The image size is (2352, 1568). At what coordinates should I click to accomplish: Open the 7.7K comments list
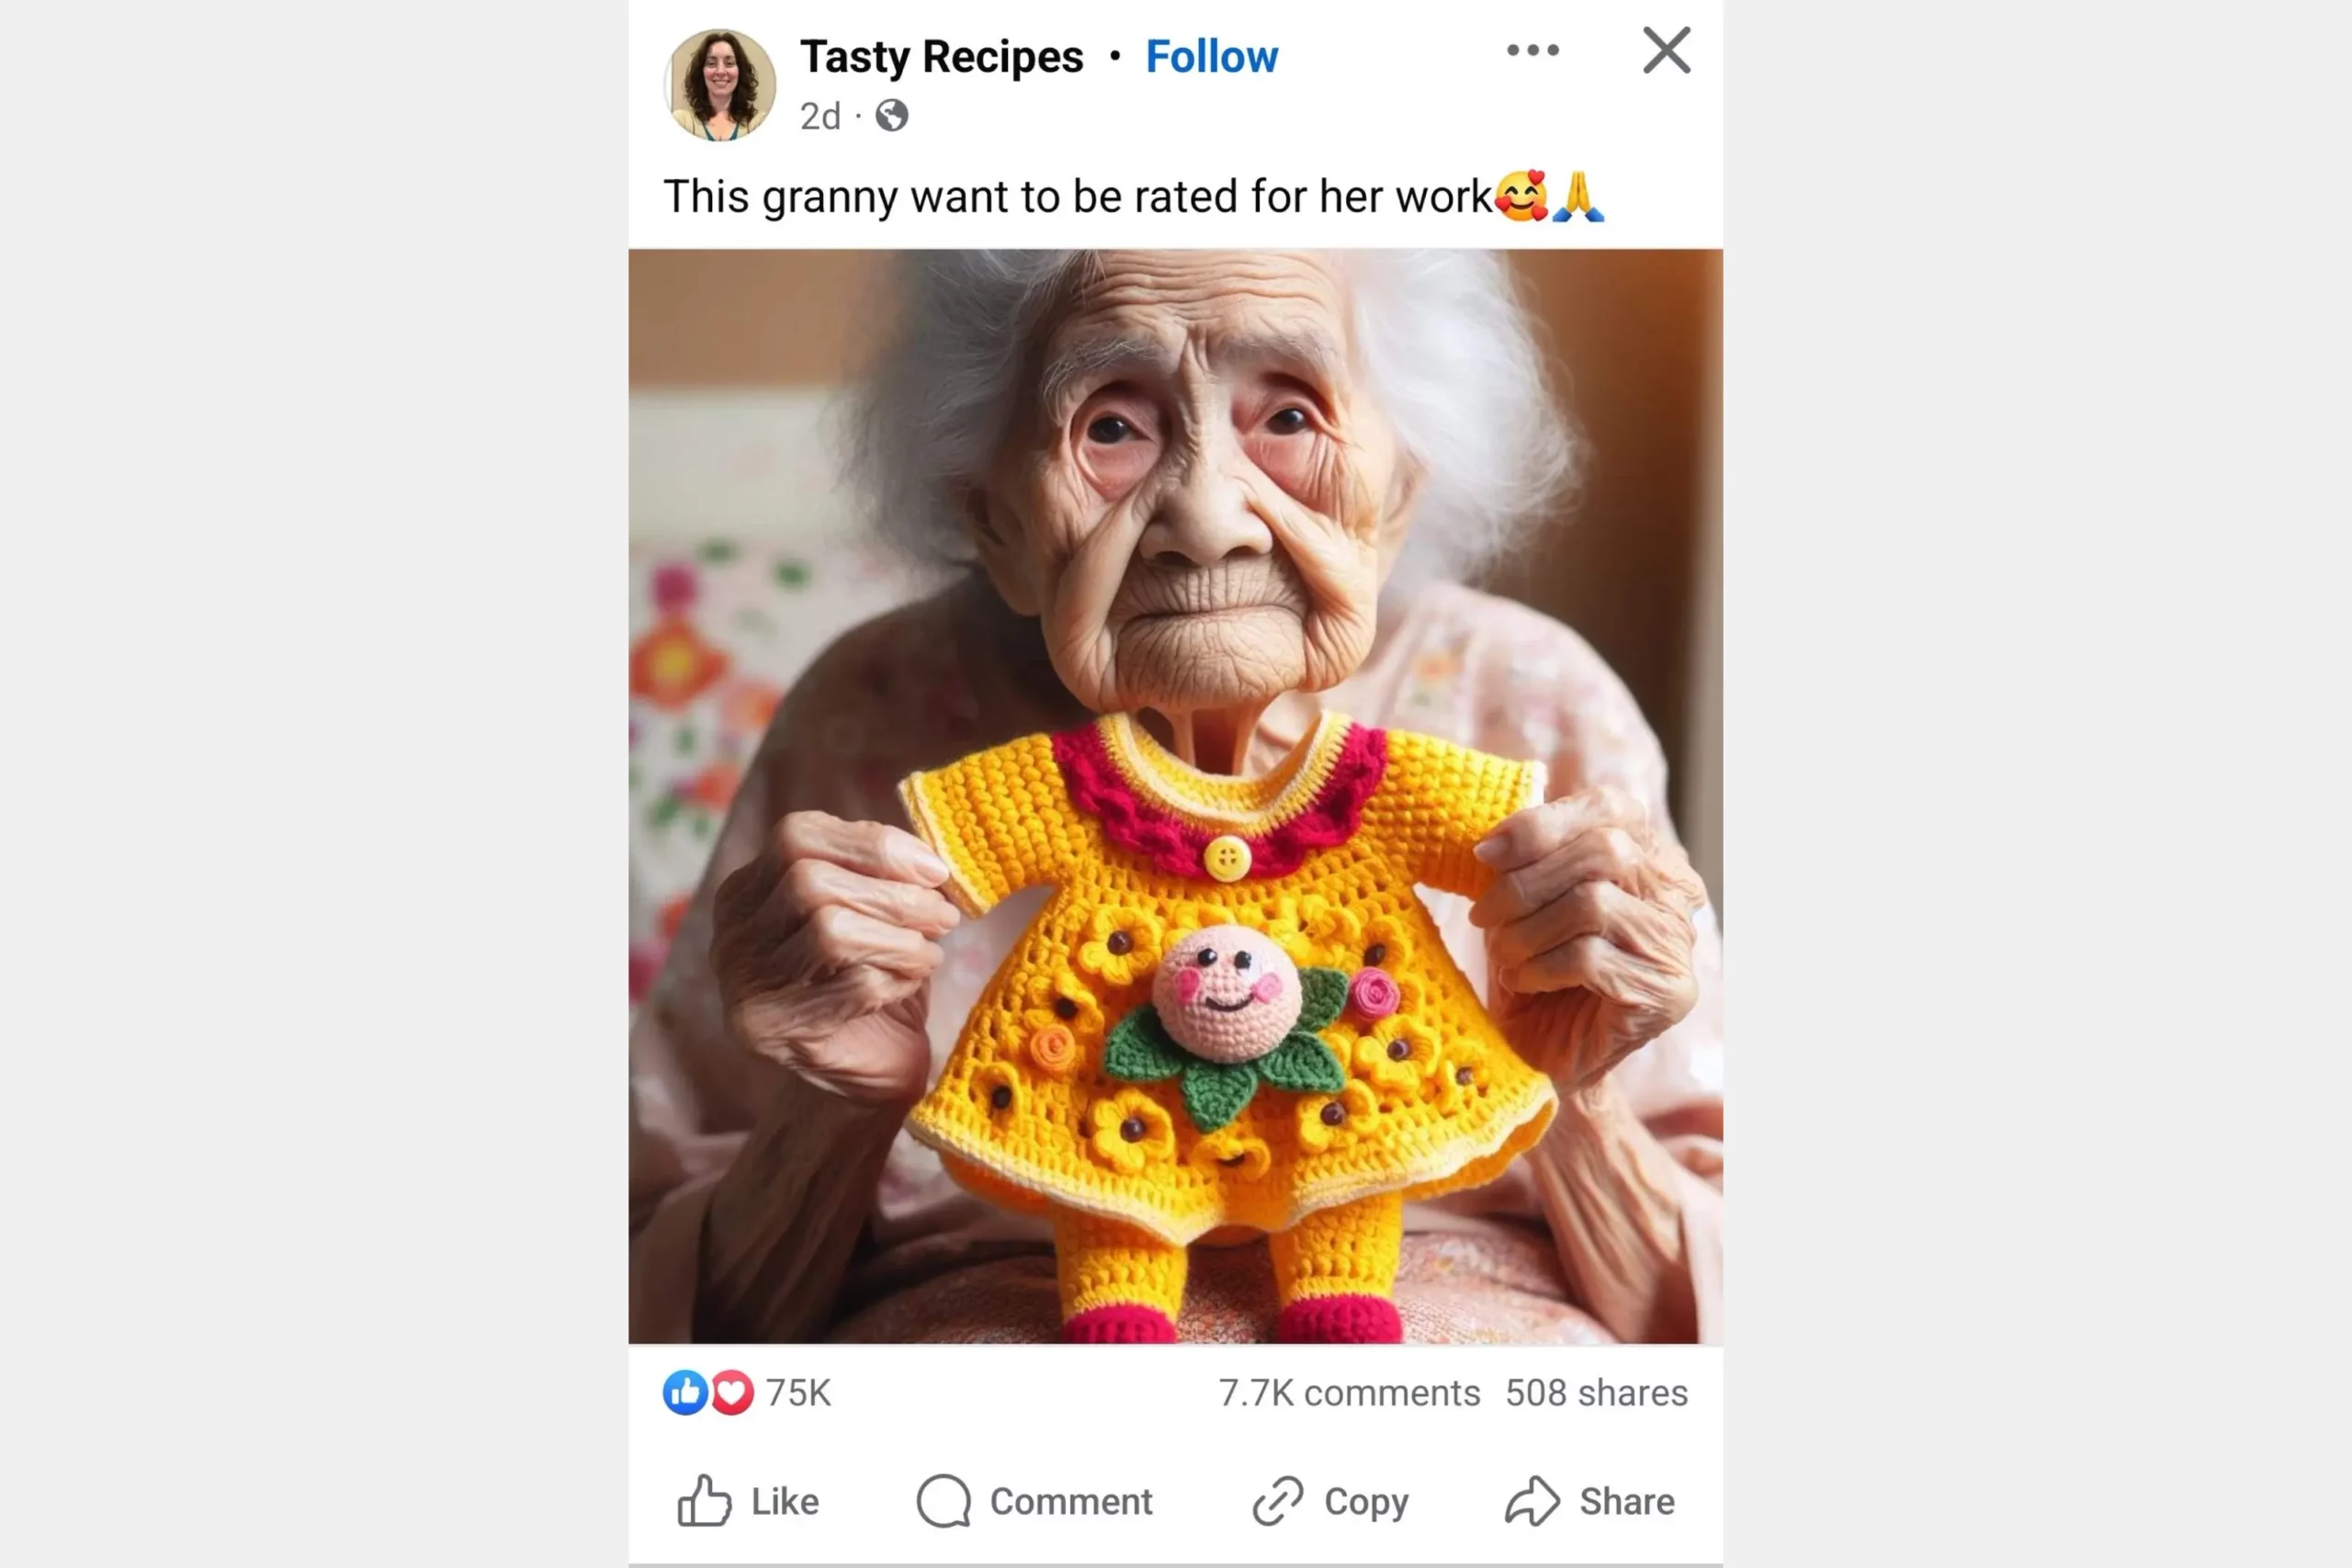point(1348,1392)
